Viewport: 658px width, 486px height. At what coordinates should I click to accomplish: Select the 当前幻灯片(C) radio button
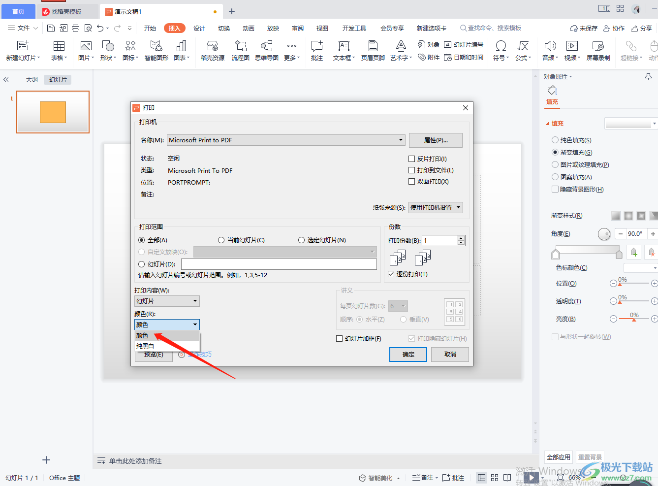click(x=221, y=240)
